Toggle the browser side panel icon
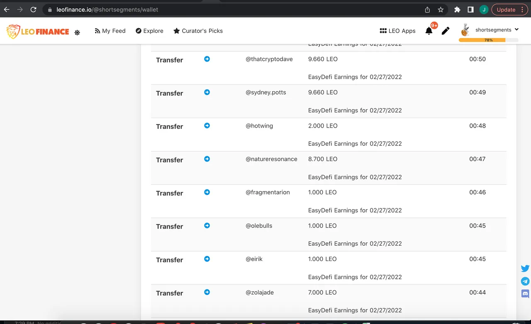This screenshot has height=324, width=531. (x=470, y=10)
